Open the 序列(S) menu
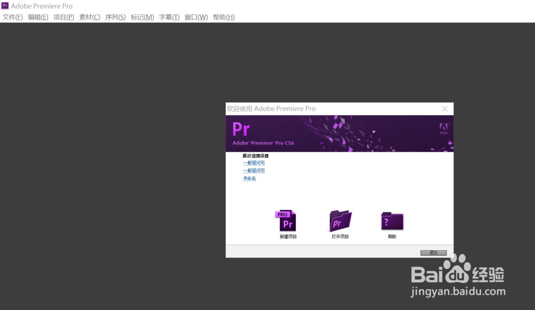The image size is (535, 310). 116,17
